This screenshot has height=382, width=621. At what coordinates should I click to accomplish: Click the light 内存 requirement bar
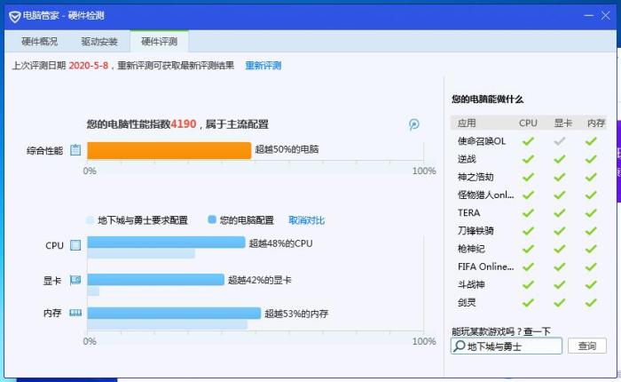point(167,325)
